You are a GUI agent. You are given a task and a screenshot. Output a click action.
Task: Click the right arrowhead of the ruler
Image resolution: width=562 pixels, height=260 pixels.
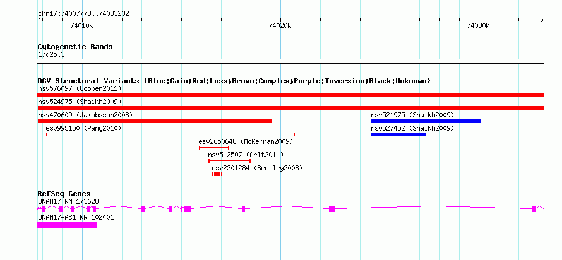[542, 20]
